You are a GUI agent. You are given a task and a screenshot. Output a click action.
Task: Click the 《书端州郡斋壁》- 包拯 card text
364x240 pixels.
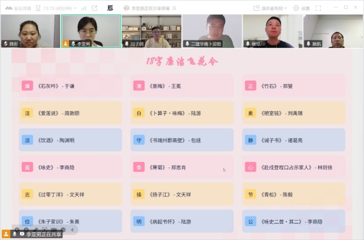[x=175, y=140]
